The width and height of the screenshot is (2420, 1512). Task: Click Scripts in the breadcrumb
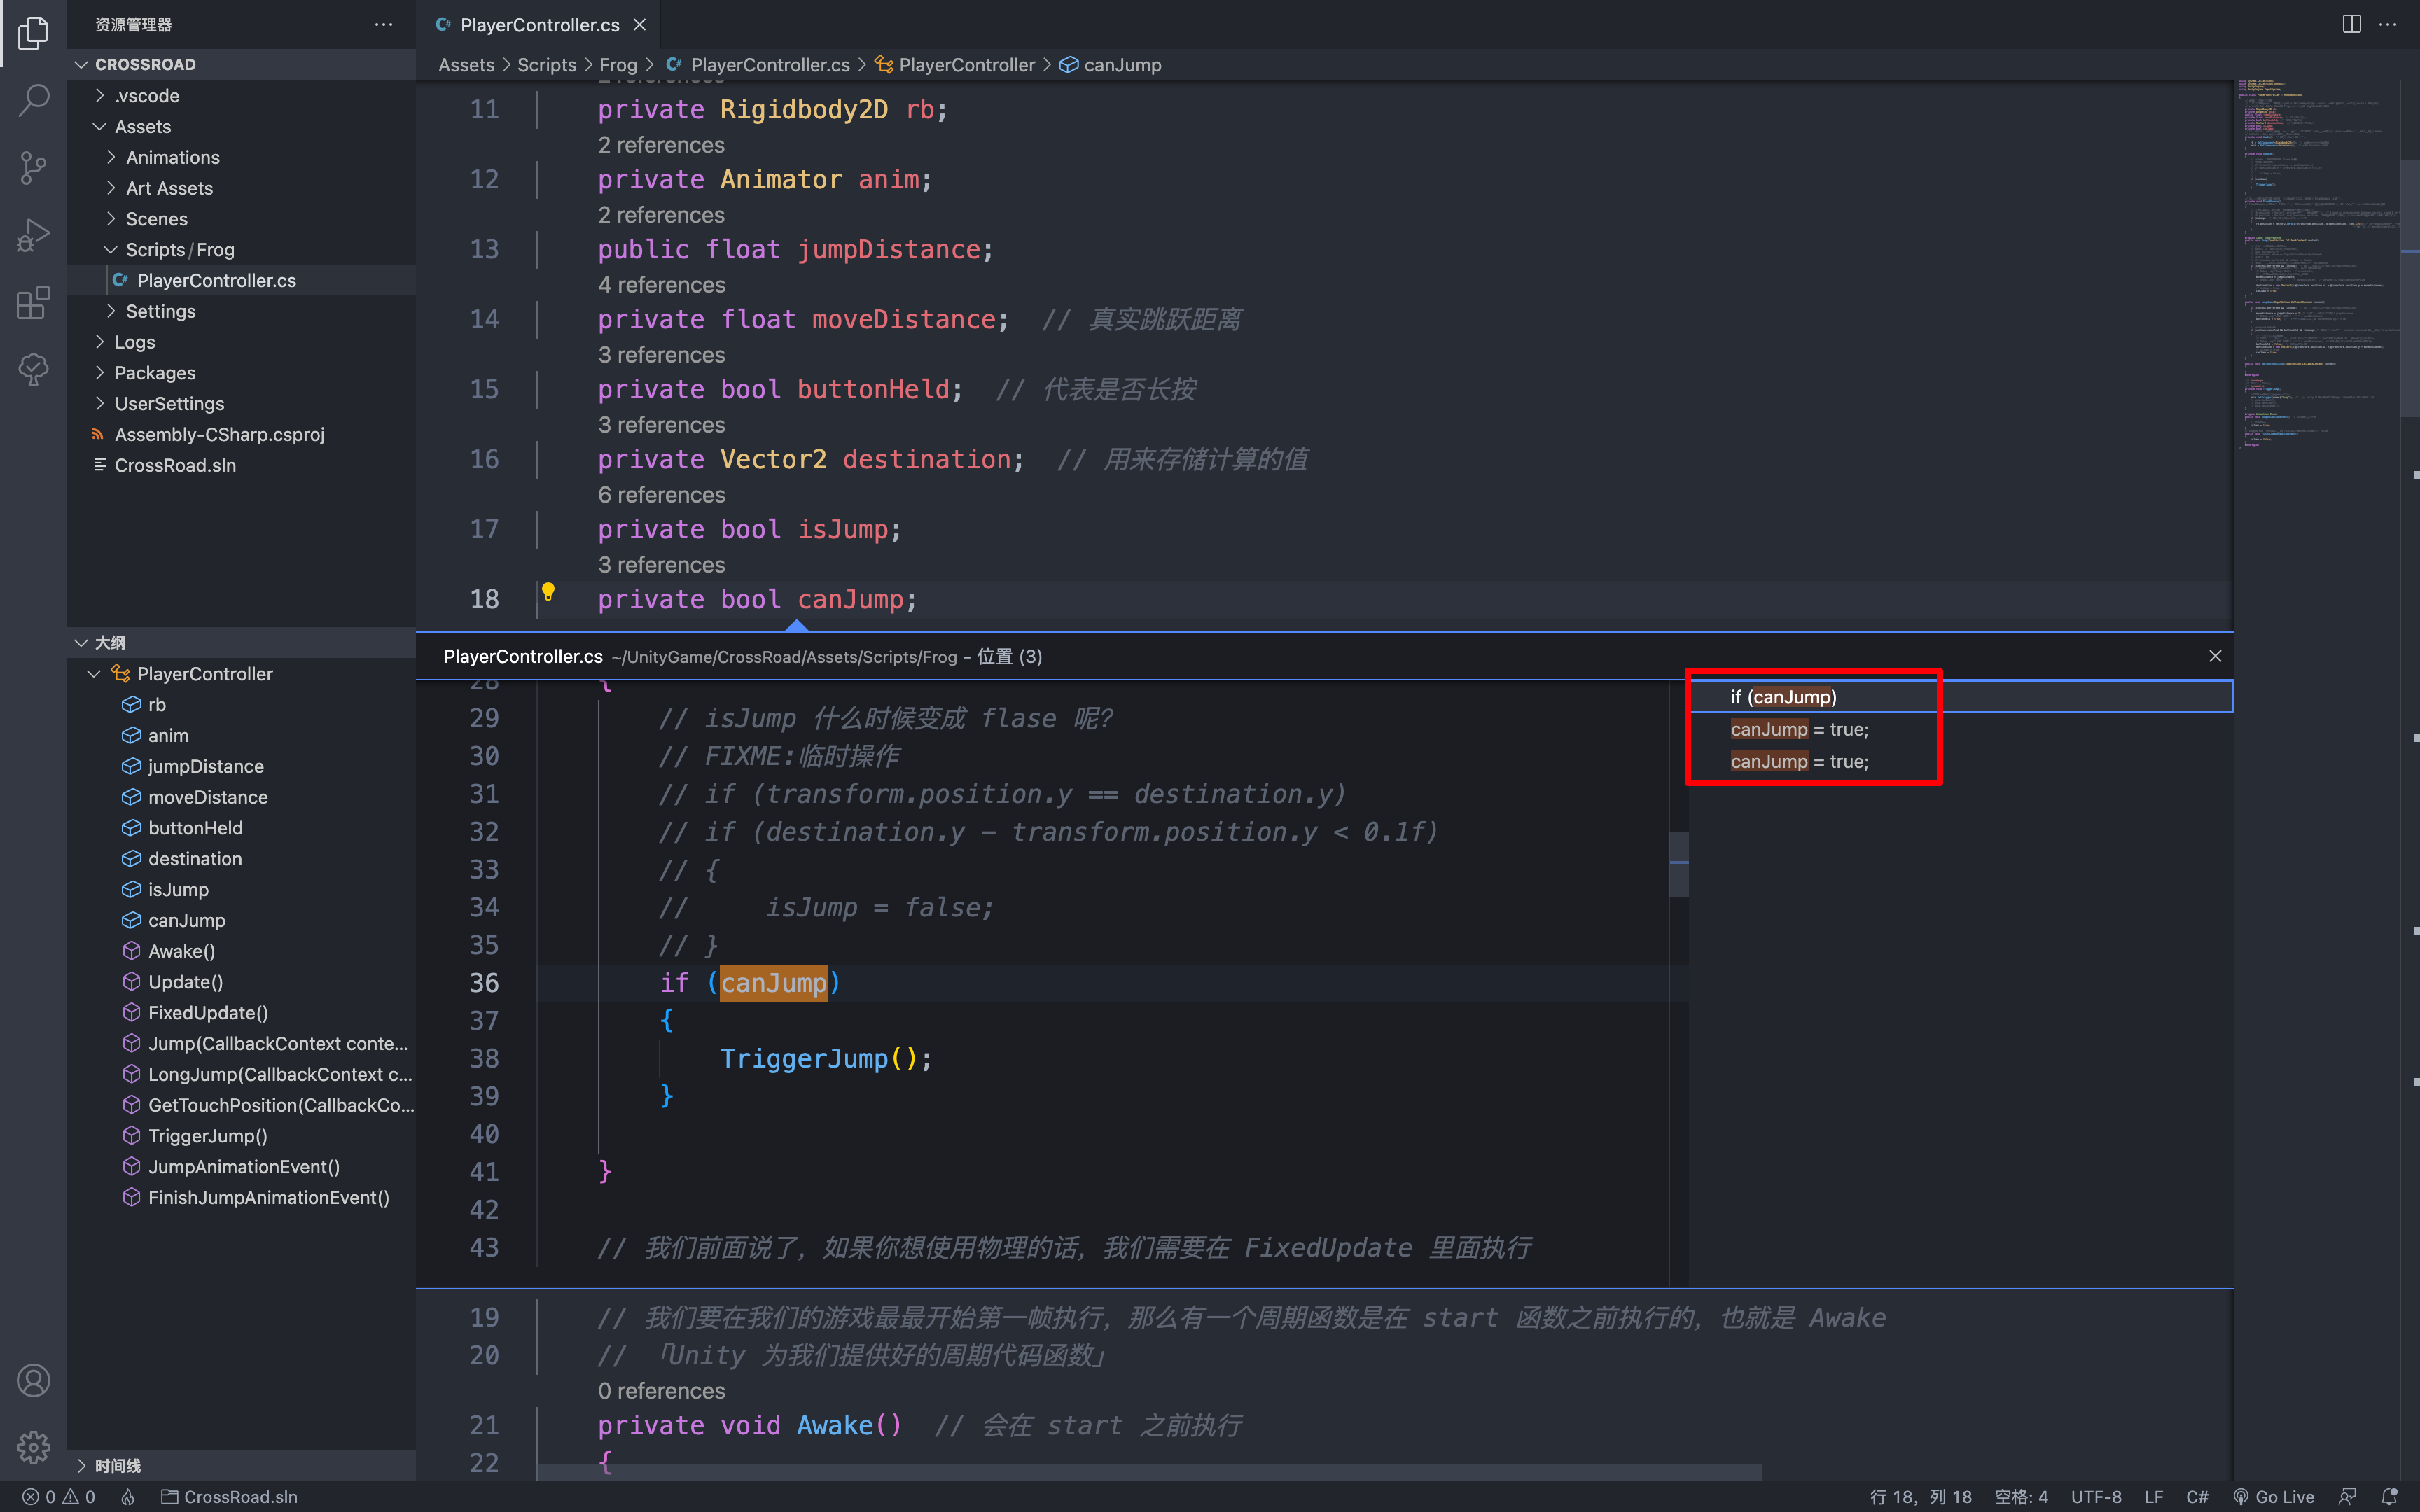coord(546,65)
